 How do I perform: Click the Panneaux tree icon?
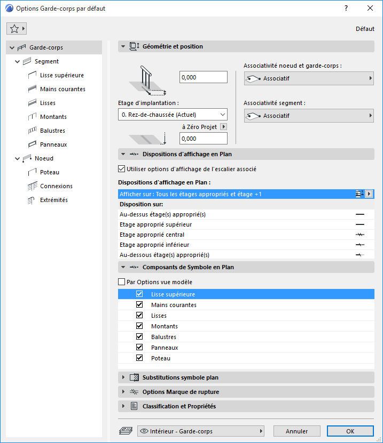[x=31, y=144]
